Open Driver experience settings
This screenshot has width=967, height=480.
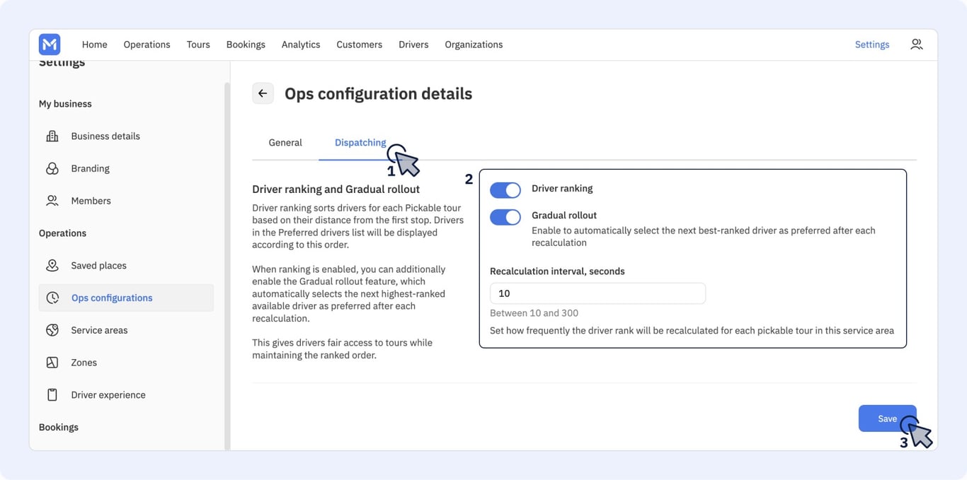tap(126, 394)
